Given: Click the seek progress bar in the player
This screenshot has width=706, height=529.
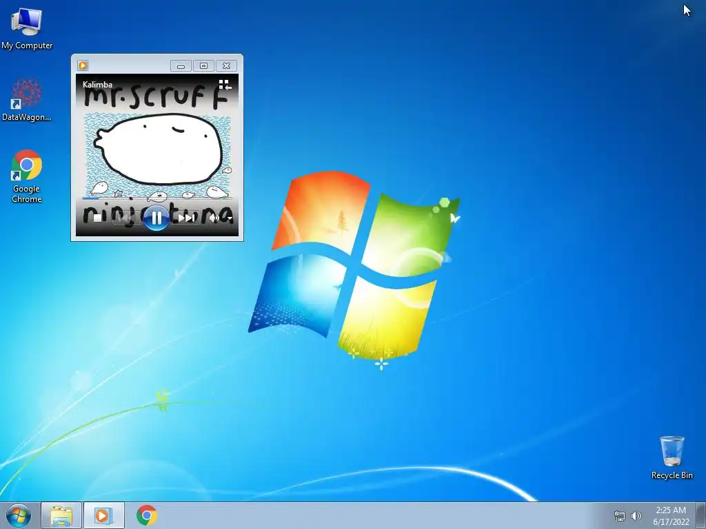Looking at the screenshot, I should point(157,198).
